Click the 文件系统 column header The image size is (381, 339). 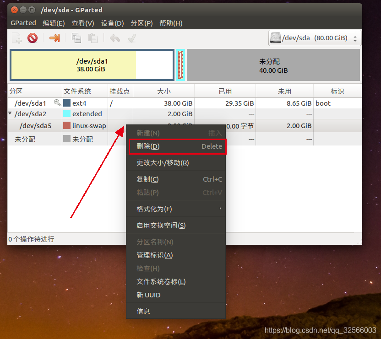point(85,91)
